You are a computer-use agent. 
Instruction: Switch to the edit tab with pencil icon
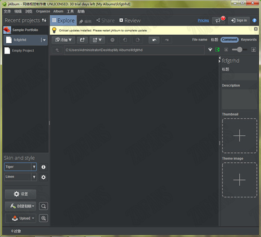[85, 21]
